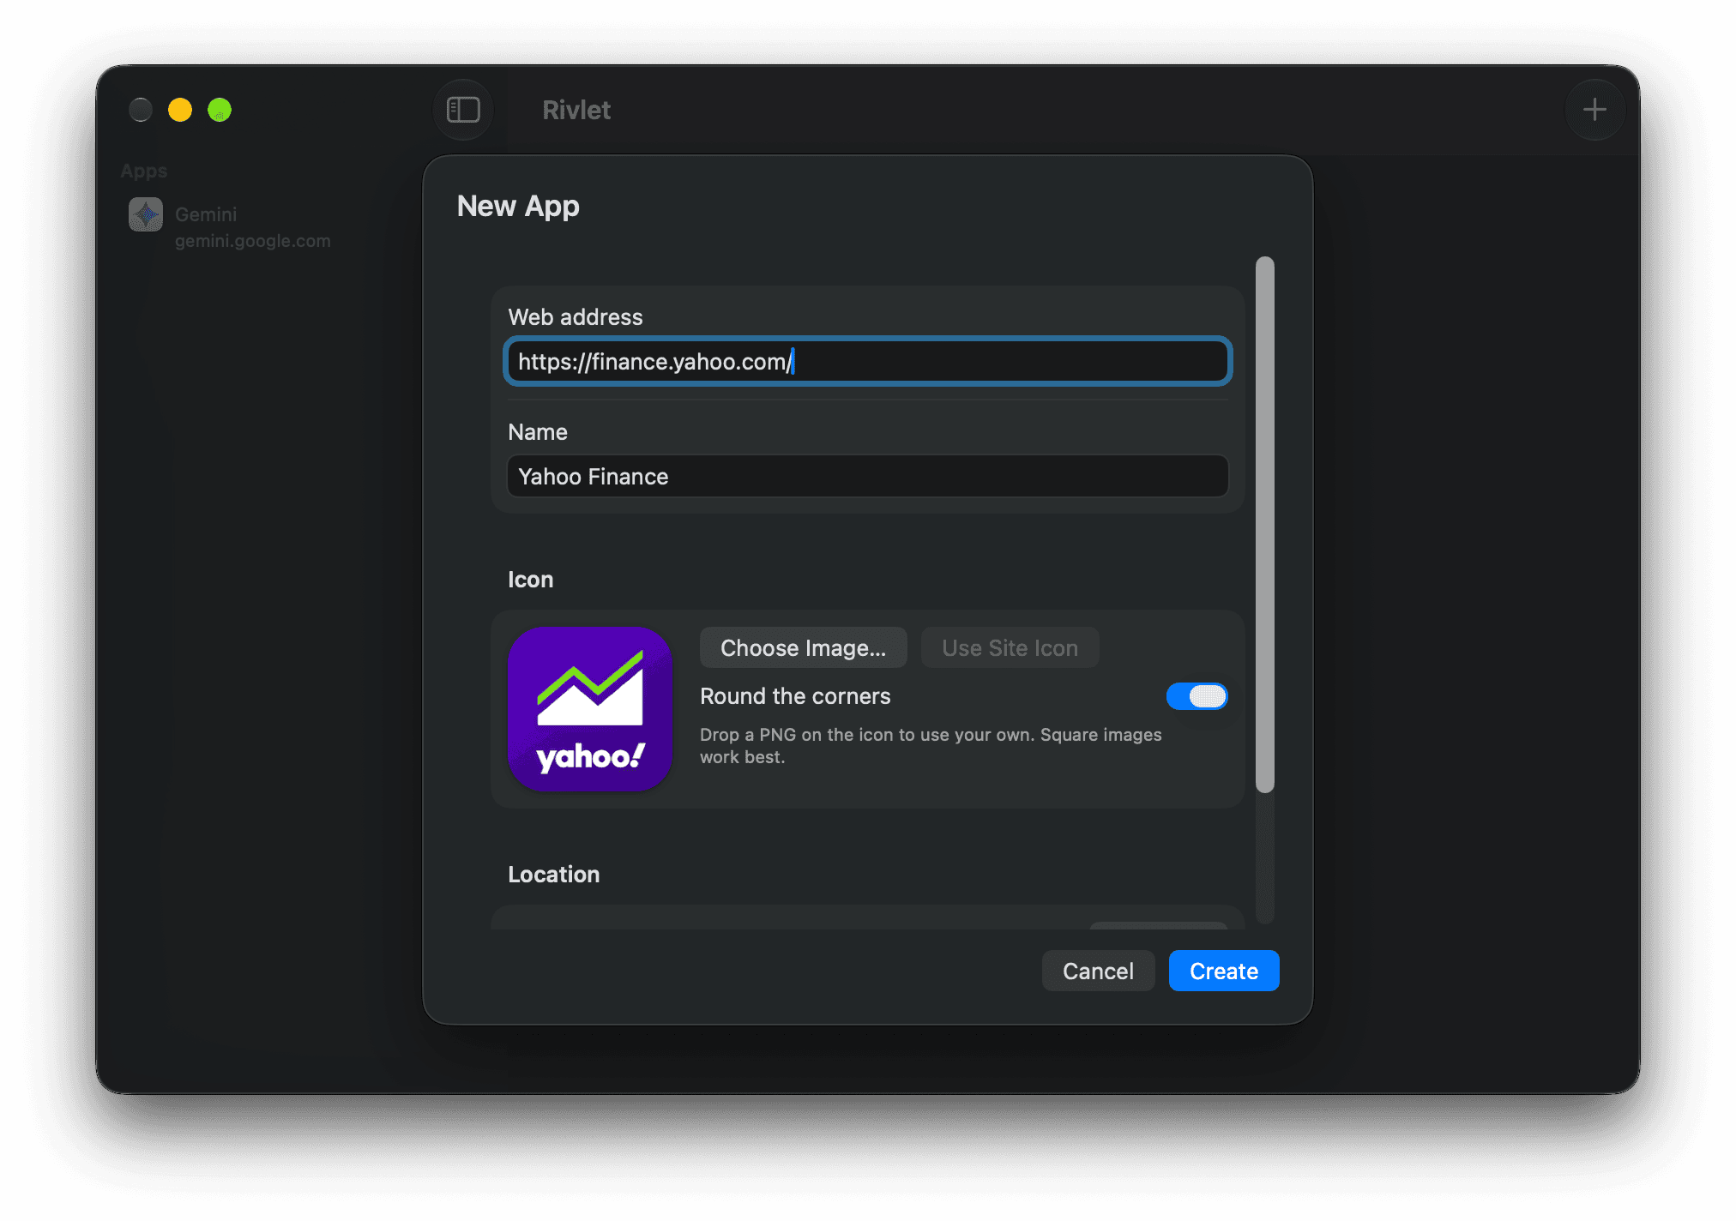Cancel the New App dialog
Image resolution: width=1736 pixels, height=1221 pixels.
pos(1098,971)
